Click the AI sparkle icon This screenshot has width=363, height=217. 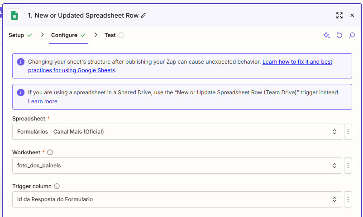[326, 35]
